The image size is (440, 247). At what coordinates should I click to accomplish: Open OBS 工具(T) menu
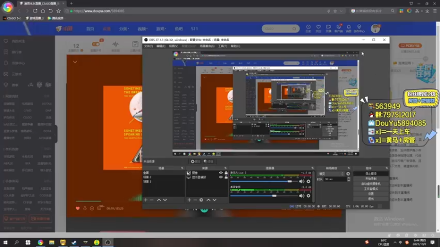pos(223,46)
